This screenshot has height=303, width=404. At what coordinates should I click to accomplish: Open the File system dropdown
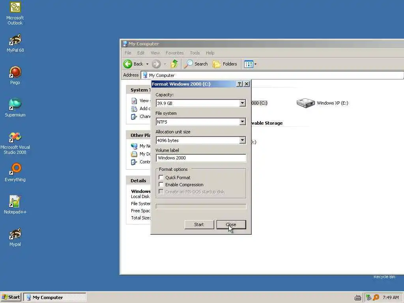coord(242,122)
